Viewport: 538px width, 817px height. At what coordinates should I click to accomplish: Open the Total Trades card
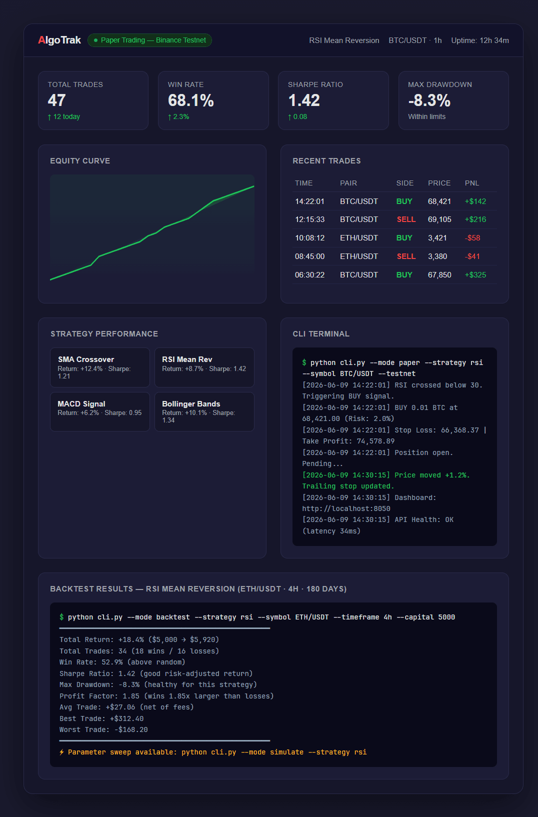click(x=93, y=100)
